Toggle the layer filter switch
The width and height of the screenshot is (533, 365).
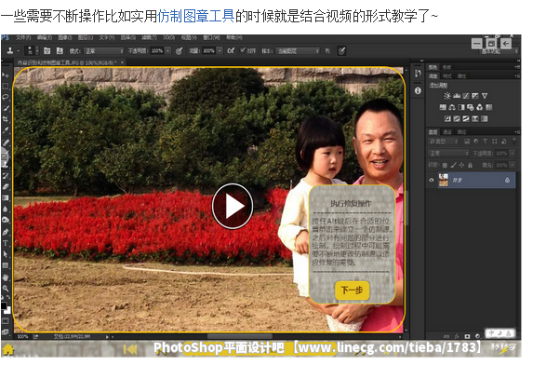pos(513,141)
